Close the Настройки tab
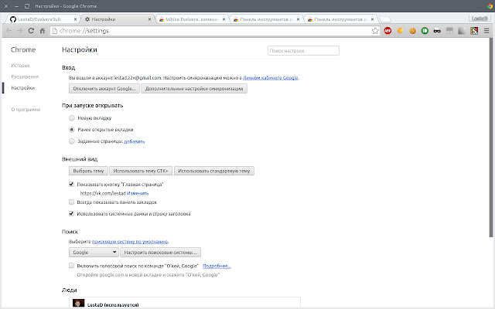Screen dimensions: 495x309 coord(149,19)
